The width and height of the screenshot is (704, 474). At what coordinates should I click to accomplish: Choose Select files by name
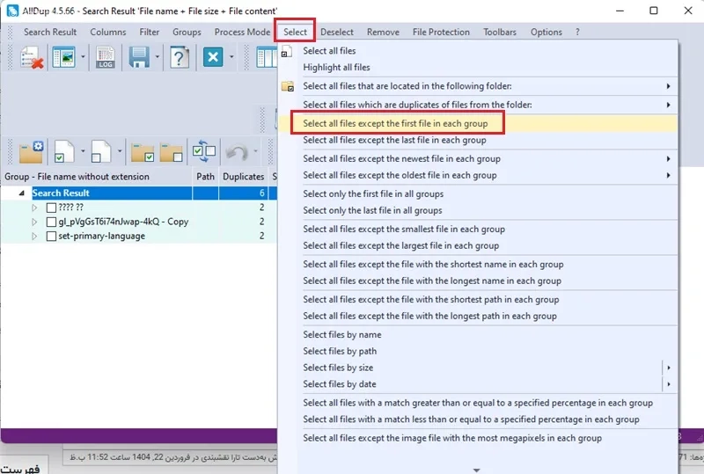click(x=477, y=335)
